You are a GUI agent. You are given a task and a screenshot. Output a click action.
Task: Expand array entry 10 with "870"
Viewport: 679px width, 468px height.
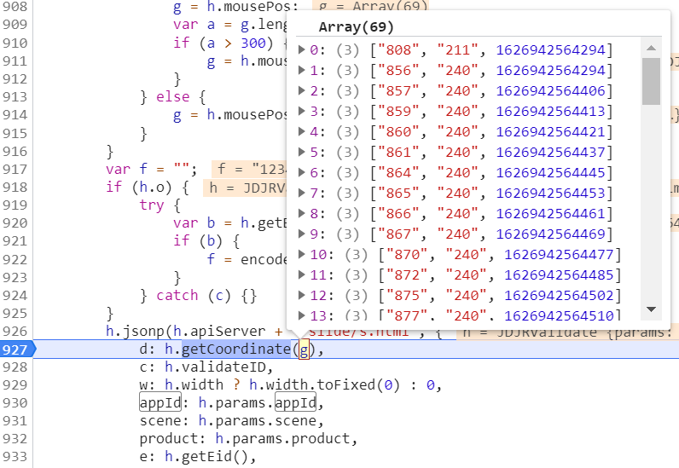pos(302,254)
